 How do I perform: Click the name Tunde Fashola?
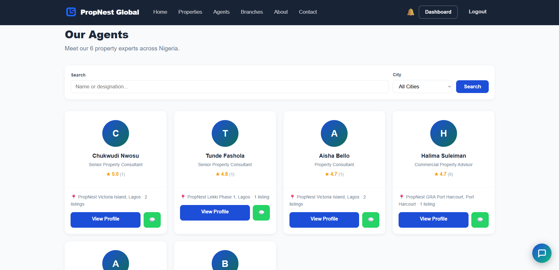click(x=225, y=156)
